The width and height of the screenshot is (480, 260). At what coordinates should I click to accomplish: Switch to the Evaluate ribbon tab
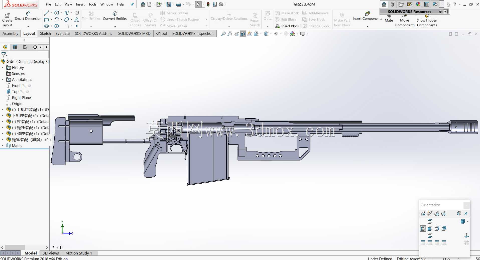point(63,33)
